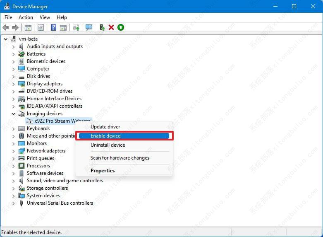323x237 pixels.
Task: Click the red X uninstall device icon
Action: coord(111,27)
